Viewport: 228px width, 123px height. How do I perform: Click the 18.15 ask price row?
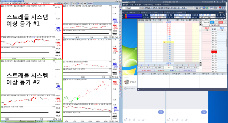click(x=168, y=24)
